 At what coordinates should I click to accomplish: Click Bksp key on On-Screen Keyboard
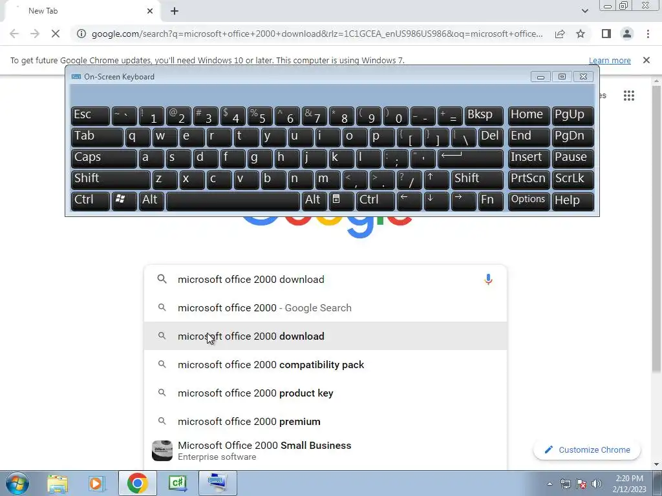[x=484, y=116]
